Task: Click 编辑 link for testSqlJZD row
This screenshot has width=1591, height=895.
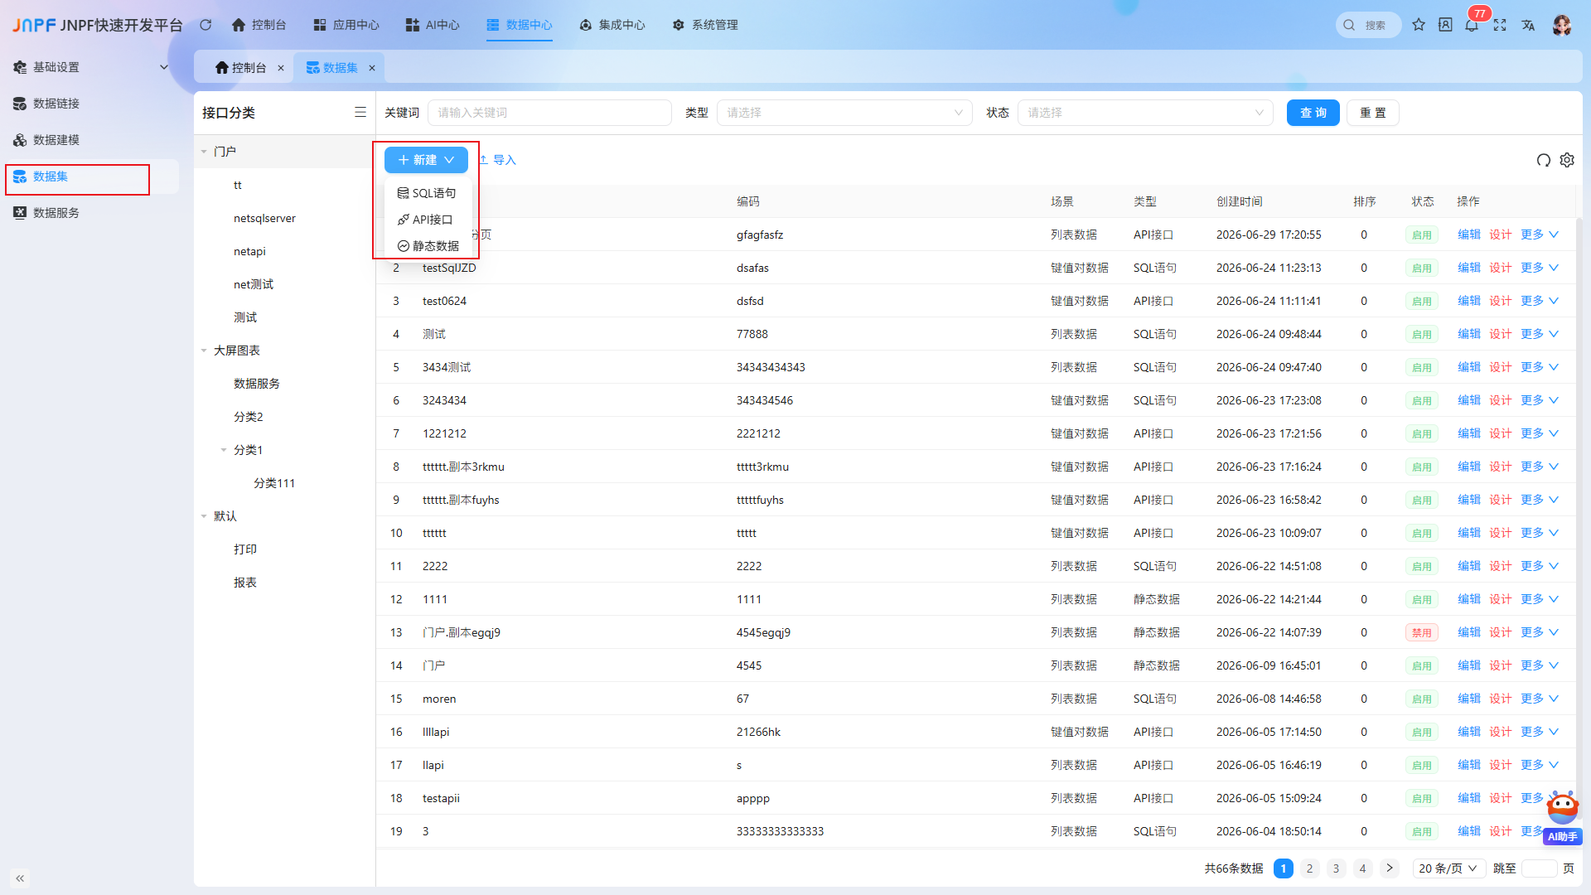Action: pyautogui.click(x=1469, y=268)
